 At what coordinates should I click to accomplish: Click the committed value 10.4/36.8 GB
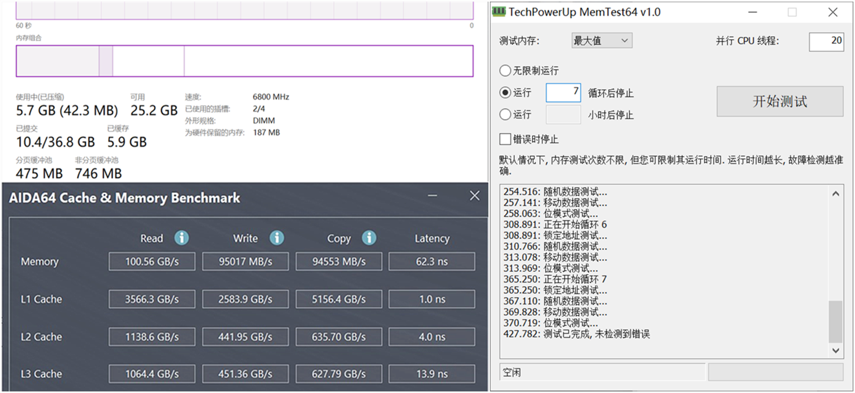point(56,142)
